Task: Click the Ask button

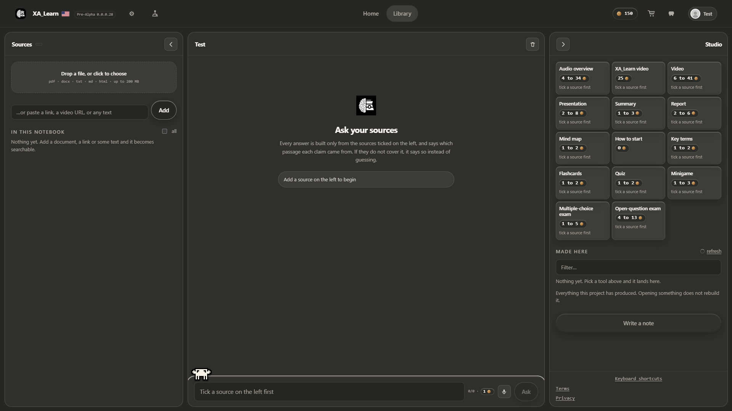Action: point(526,392)
